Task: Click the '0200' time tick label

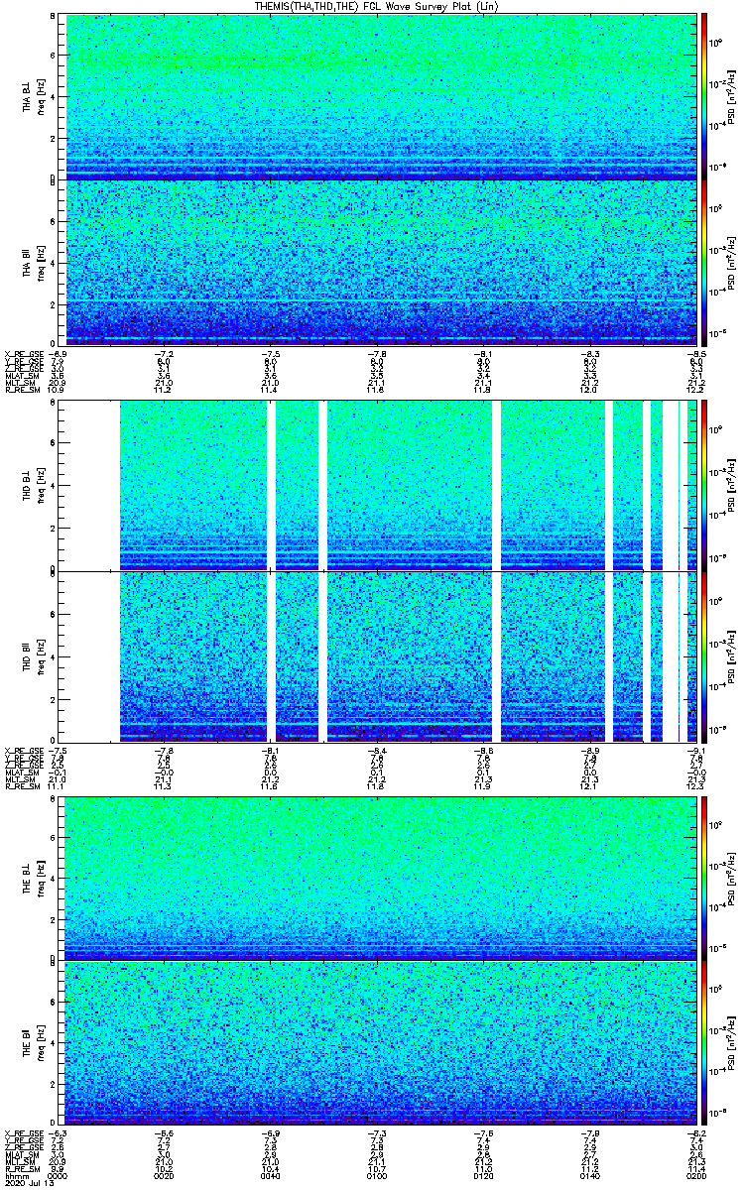Action: (x=696, y=1176)
